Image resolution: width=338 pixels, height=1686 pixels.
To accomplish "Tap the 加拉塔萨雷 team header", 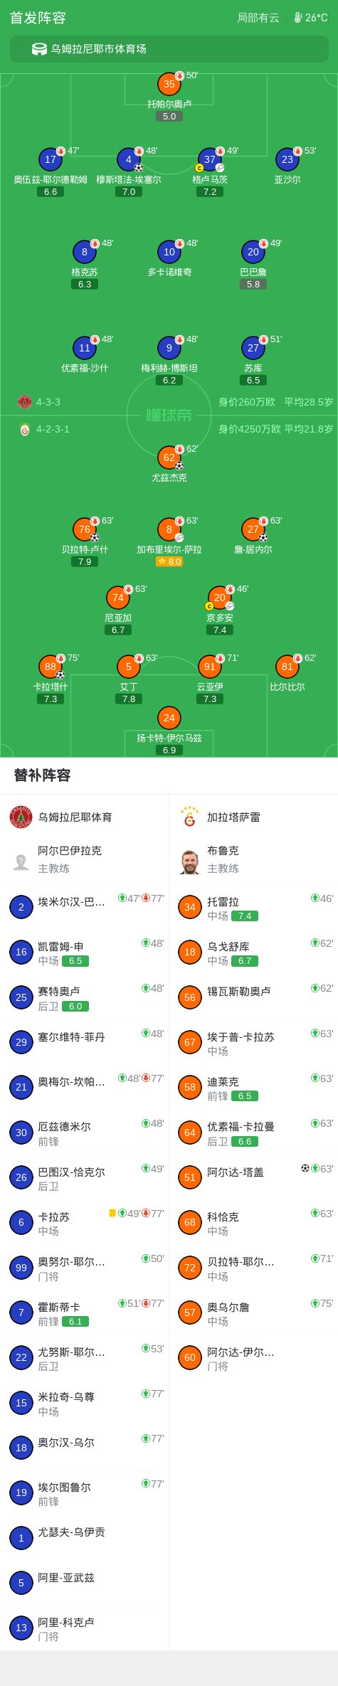I will (x=253, y=817).
